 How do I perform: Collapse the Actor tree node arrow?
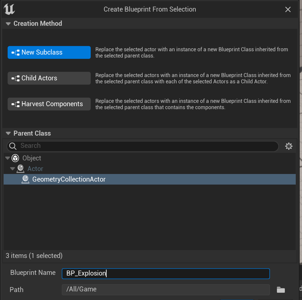point(13,169)
